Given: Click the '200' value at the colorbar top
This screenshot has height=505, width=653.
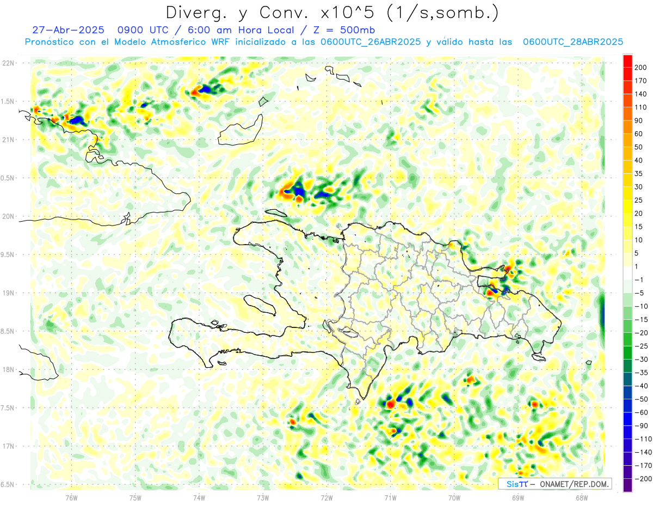Looking at the screenshot, I should 642,68.
